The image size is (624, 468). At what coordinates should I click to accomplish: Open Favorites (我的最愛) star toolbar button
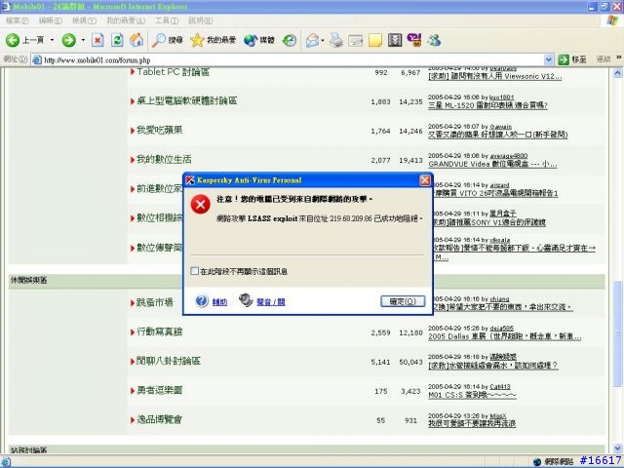(x=213, y=40)
